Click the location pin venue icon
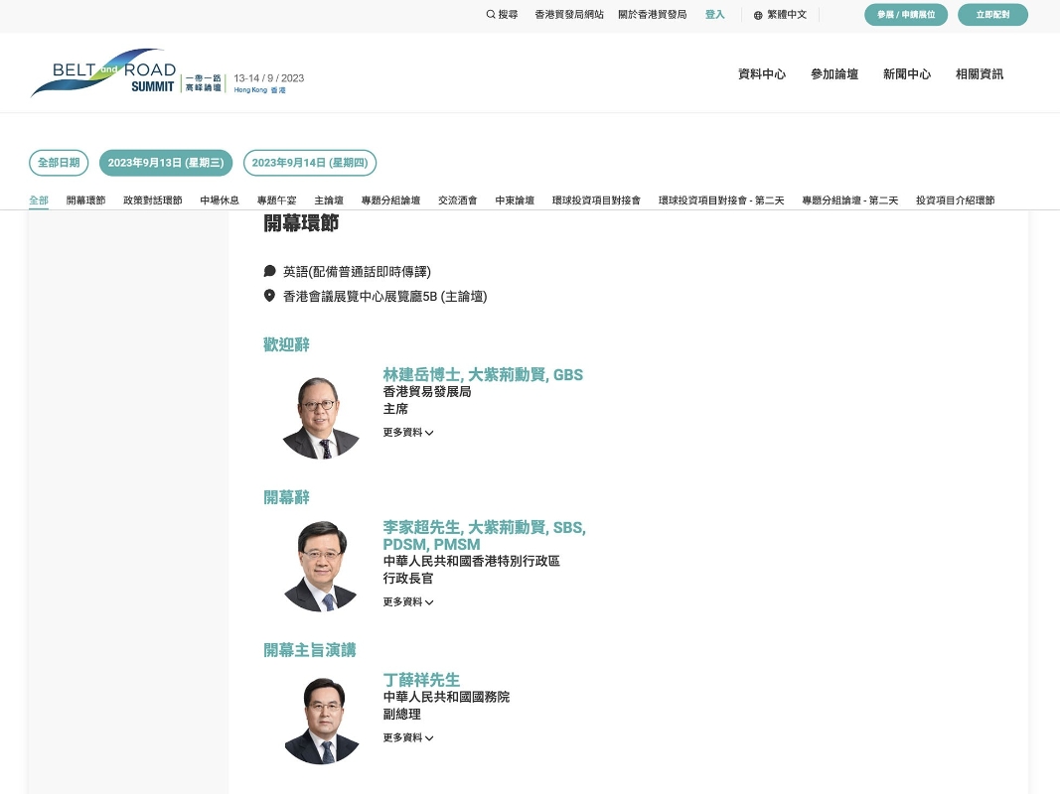1060x794 pixels. [269, 296]
